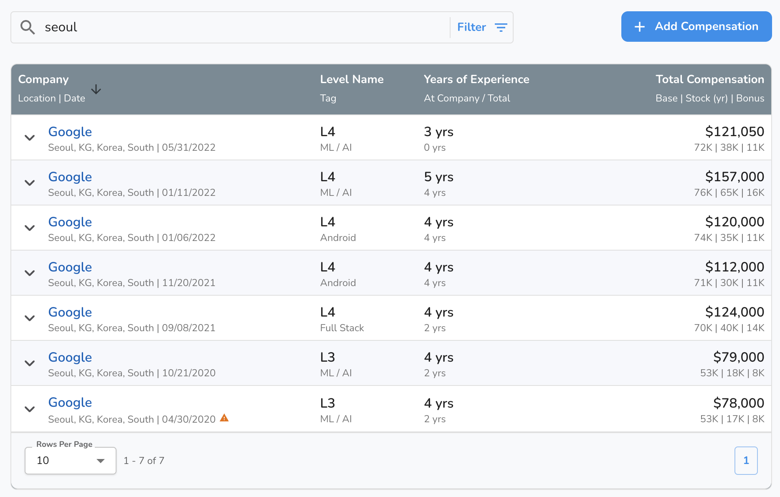780x497 pixels.
Task: Click the Level Name column header
Action: pyautogui.click(x=352, y=79)
